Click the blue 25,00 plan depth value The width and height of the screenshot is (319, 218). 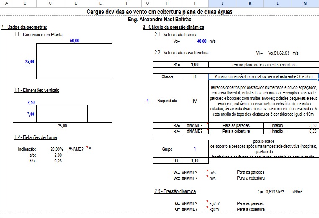pyautogui.click(x=30, y=61)
